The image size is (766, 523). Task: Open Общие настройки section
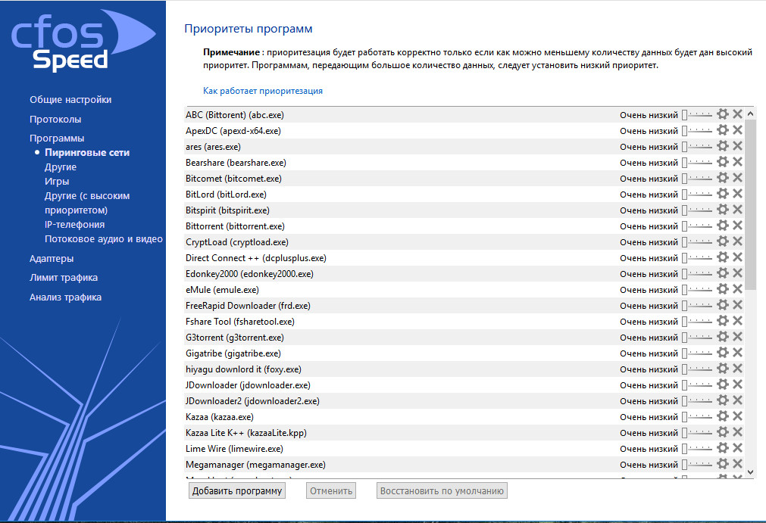pos(70,99)
